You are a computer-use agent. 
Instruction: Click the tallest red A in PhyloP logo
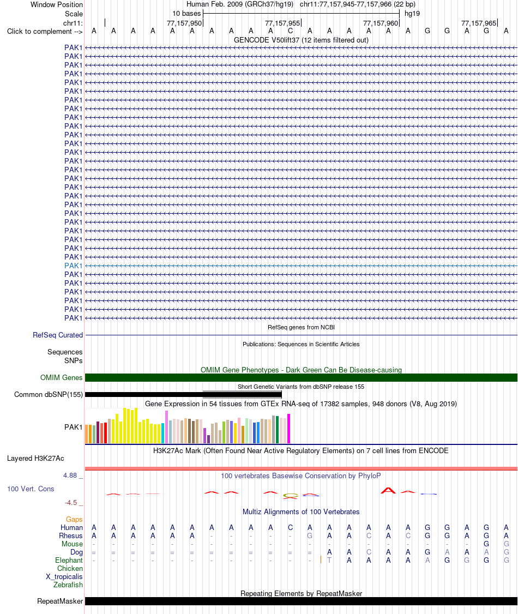pos(388,490)
